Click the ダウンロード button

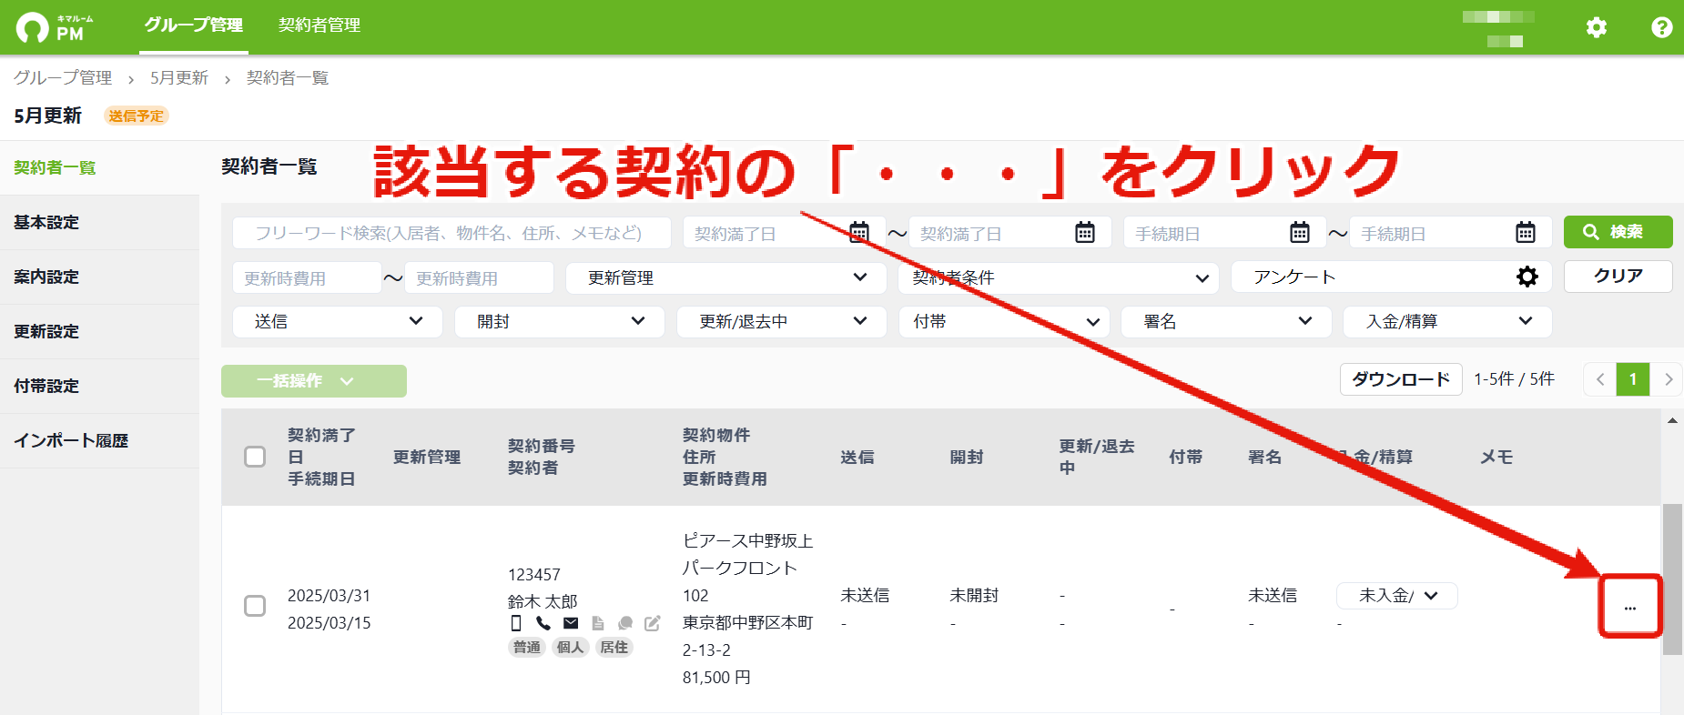click(x=1401, y=379)
